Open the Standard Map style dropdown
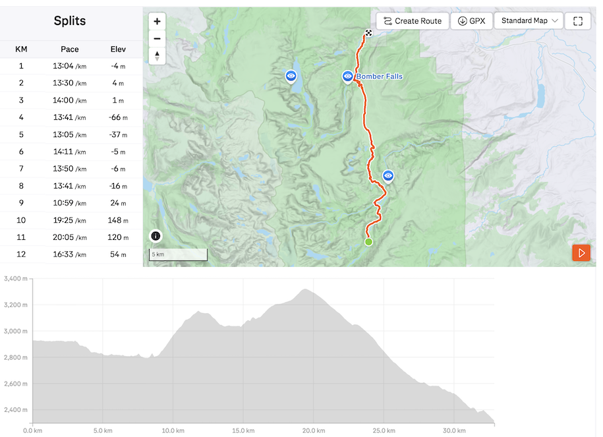This screenshot has width=603, height=437. pos(529,21)
